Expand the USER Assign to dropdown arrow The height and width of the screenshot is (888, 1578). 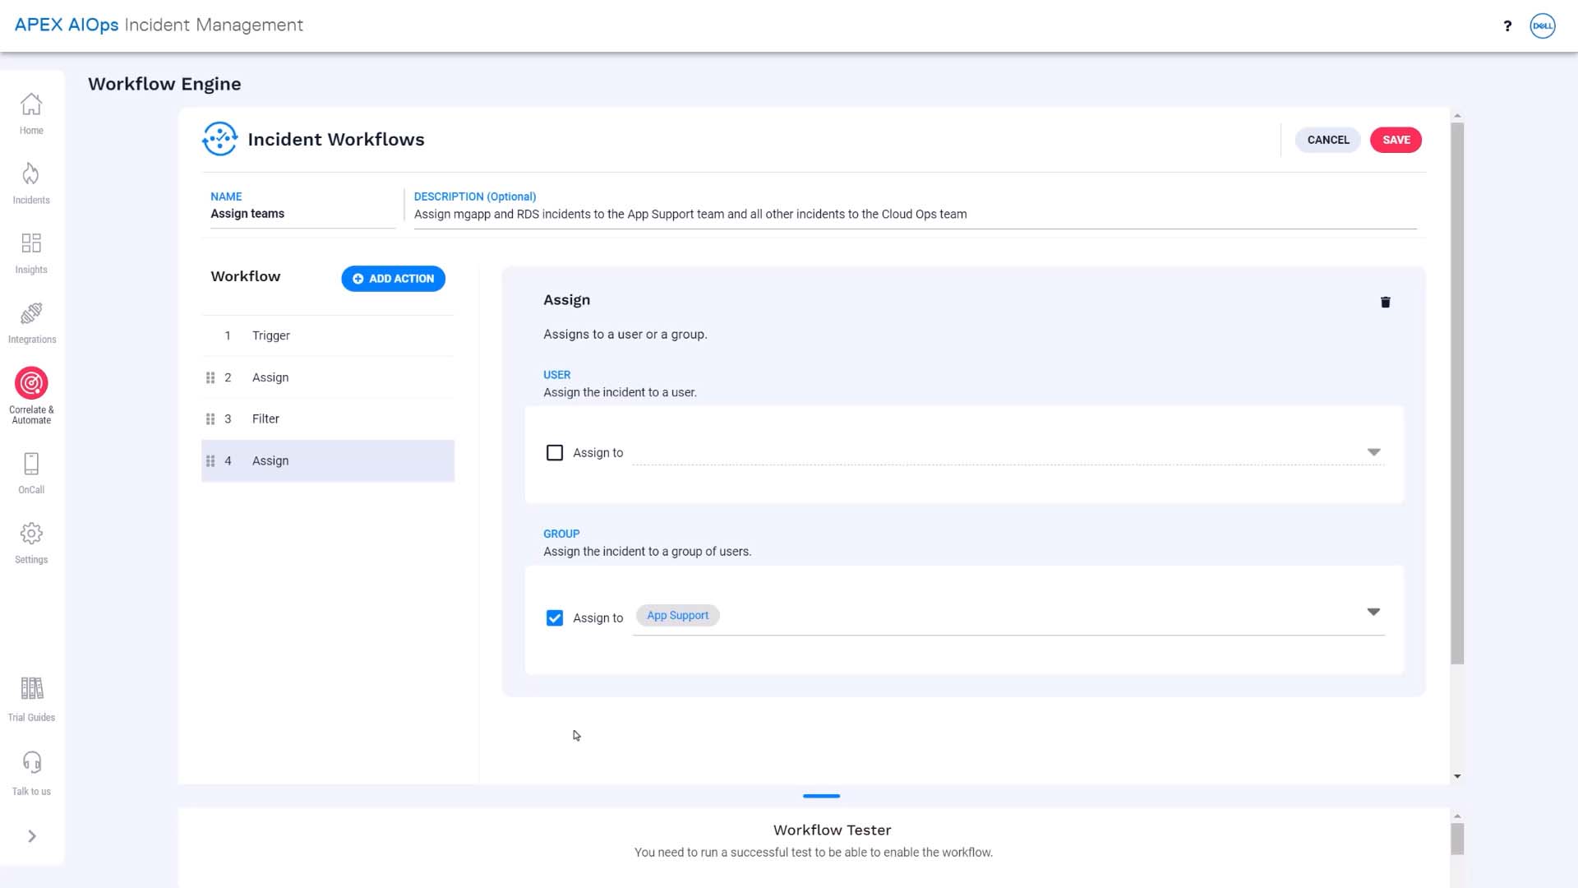pos(1373,452)
